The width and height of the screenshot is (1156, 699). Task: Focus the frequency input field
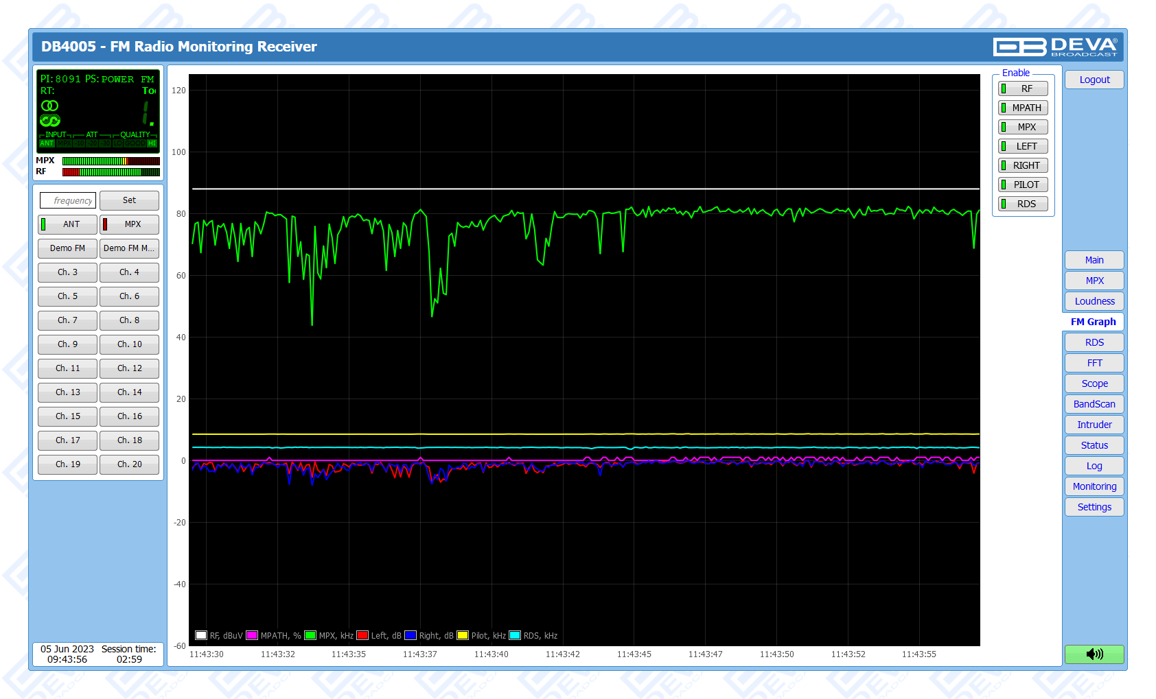tap(68, 200)
